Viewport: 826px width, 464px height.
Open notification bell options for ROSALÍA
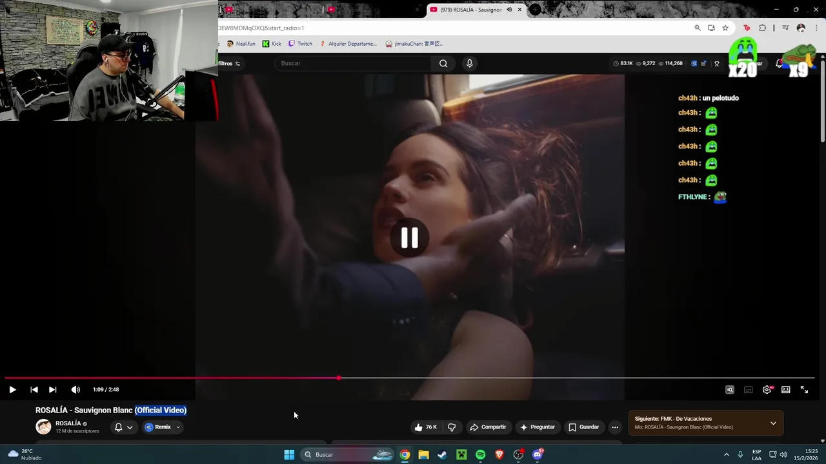click(123, 427)
